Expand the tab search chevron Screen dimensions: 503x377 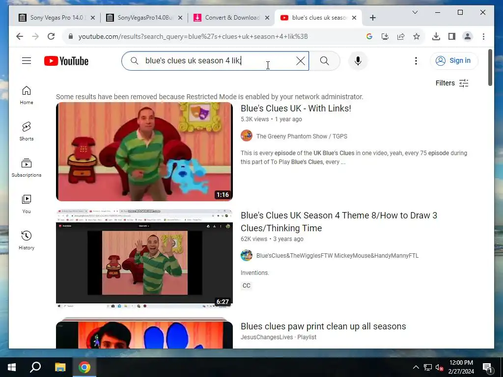[x=415, y=12]
